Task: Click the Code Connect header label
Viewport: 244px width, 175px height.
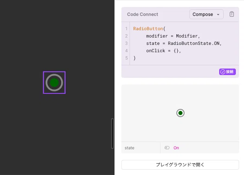Action: coord(143,14)
